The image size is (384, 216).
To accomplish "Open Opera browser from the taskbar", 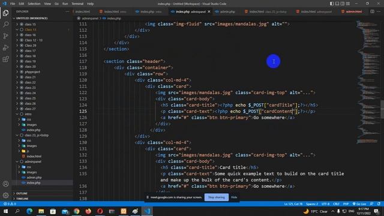I will pyautogui.click(x=100, y=211).
